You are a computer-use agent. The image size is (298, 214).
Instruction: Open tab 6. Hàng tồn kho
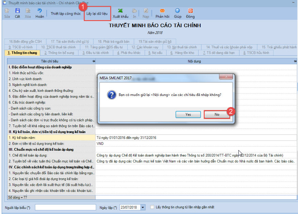[182, 53]
